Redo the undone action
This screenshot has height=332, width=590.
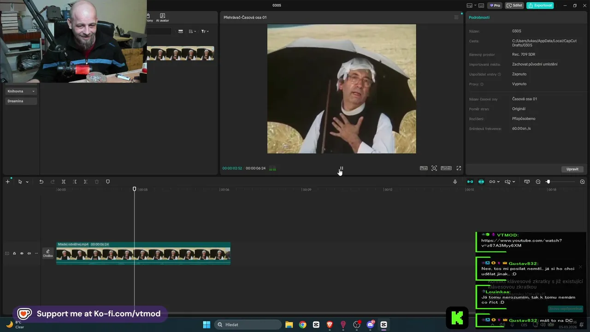52,182
